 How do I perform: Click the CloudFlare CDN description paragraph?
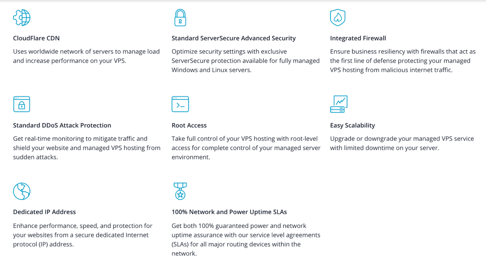[86, 56]
